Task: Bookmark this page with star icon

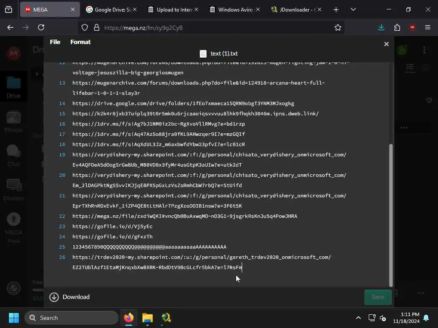Action: coord(338,27)
